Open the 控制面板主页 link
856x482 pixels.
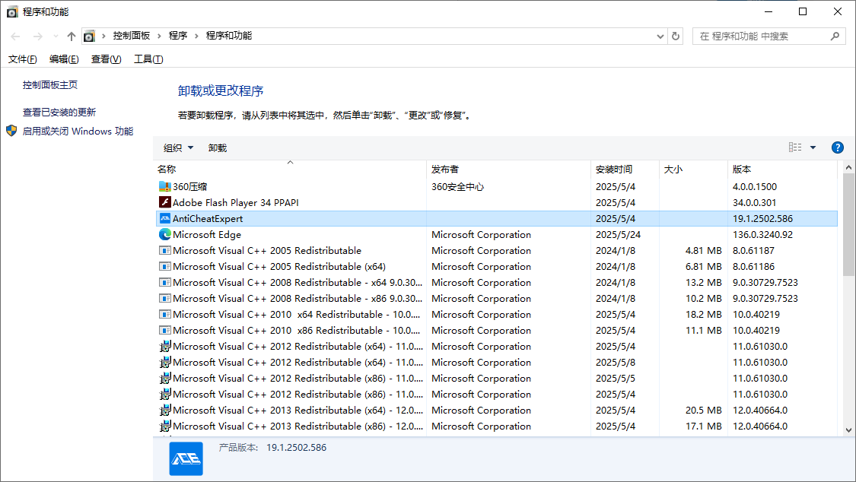(x=49, y=84)
